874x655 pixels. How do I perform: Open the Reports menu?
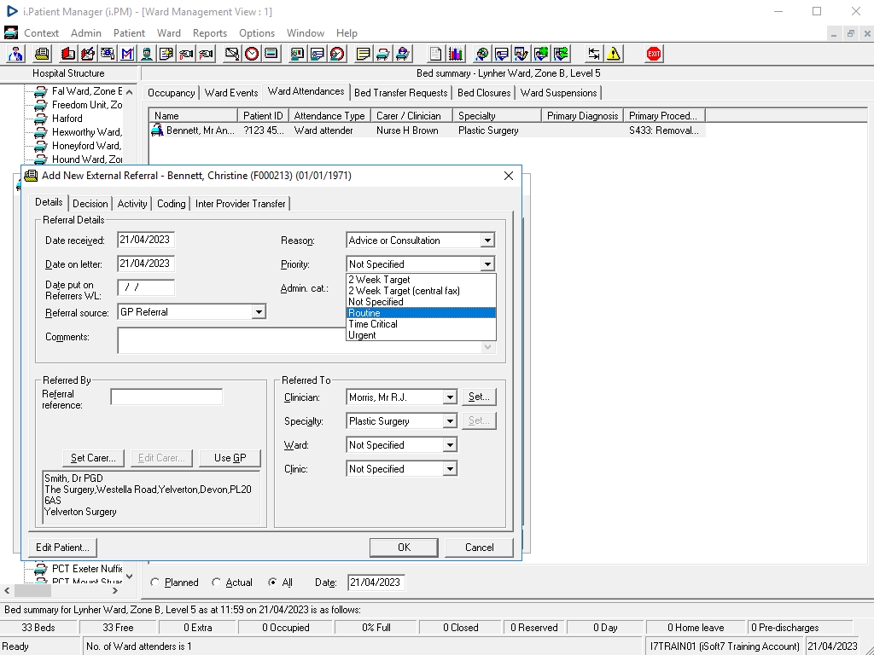[210, 33]
